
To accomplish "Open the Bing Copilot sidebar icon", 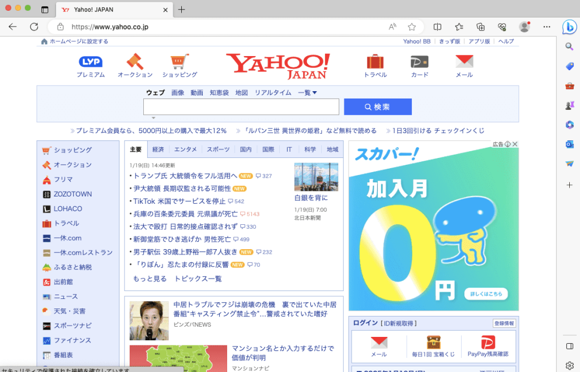I will [570, 27].
